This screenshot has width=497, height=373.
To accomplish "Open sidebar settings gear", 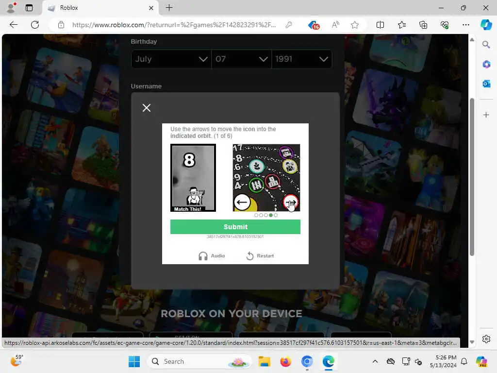I will click(x=486, y=339).
